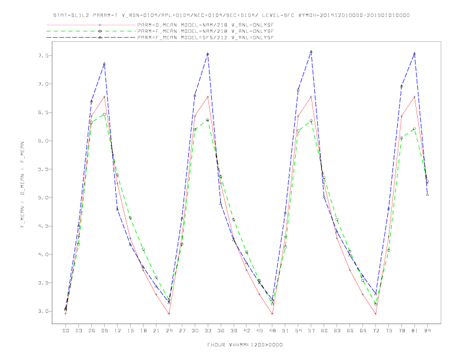Click the 51 forecast hour x-axis label
This screenshot has height=360, width=466.
(285, 331)
